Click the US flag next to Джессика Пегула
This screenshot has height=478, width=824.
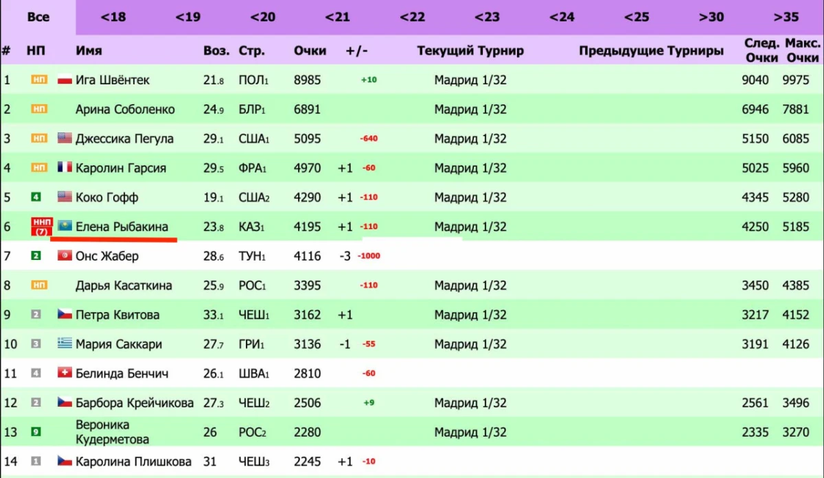pyautogui.click(x=65, y=139)
